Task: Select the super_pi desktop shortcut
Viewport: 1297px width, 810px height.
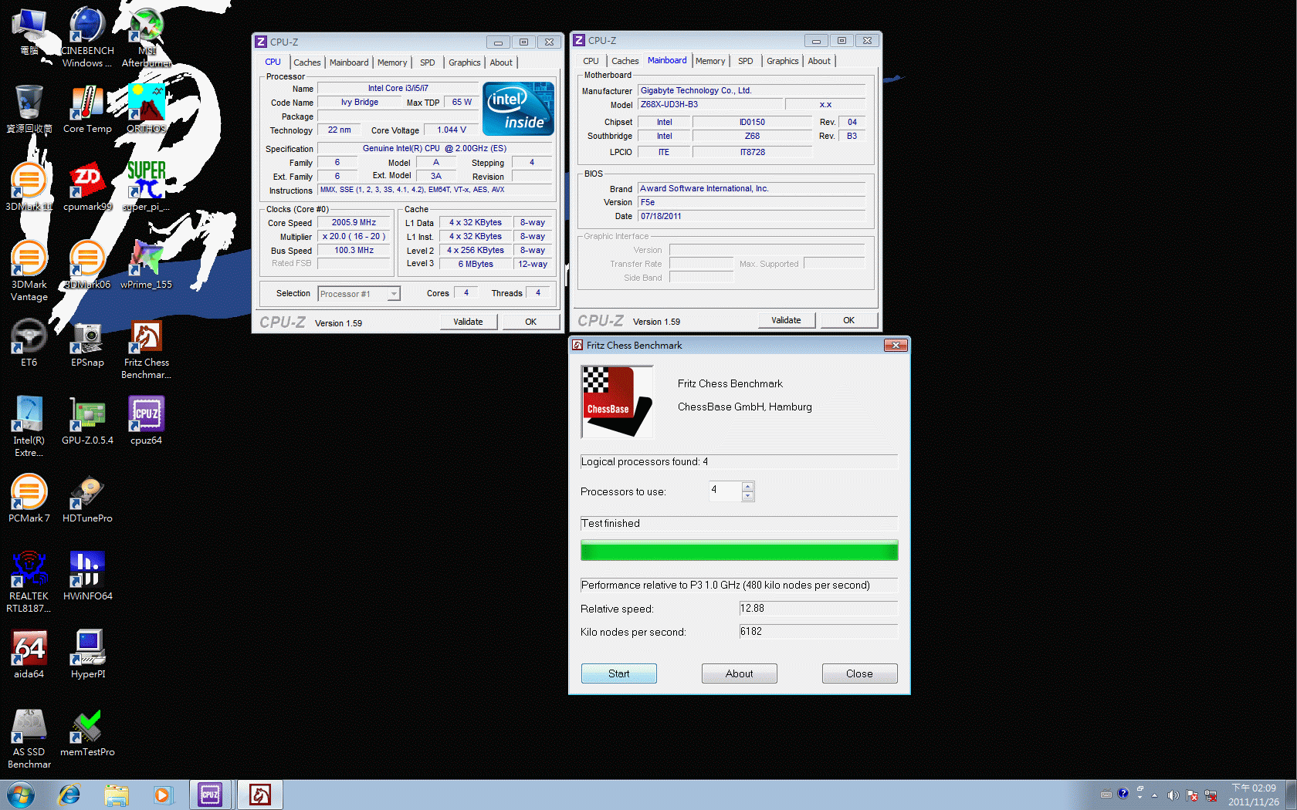Action: point(146,187)
